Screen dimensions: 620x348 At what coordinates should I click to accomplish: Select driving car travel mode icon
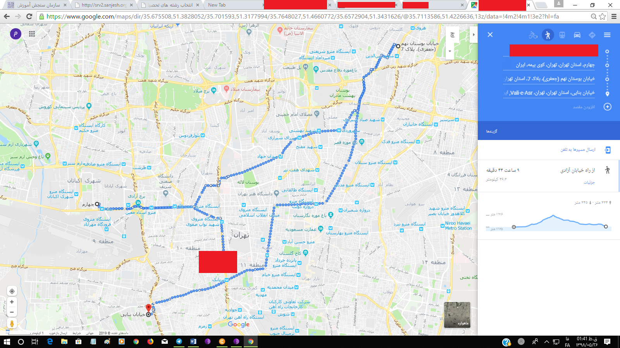point(577,35)
